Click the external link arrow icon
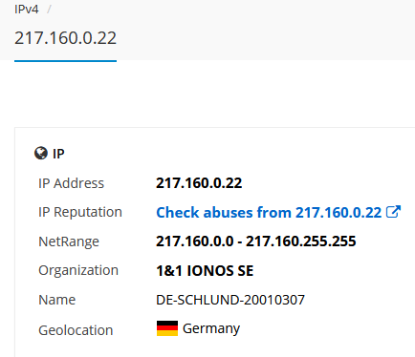Screen dimensions: 415x357 tap(393, 212)
